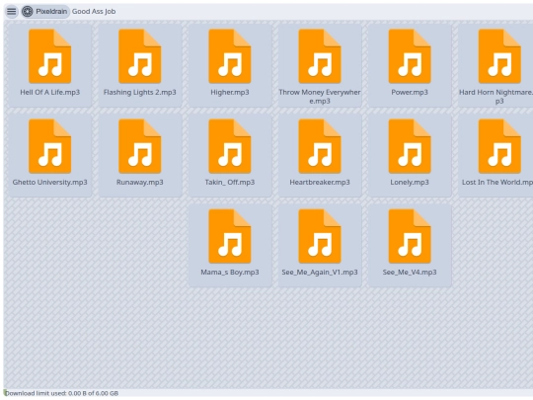This screenshot has width=533, height=400.
Task: Open the Hell Of A Life.mp3 file icon
Action: [x=50, y=56]
